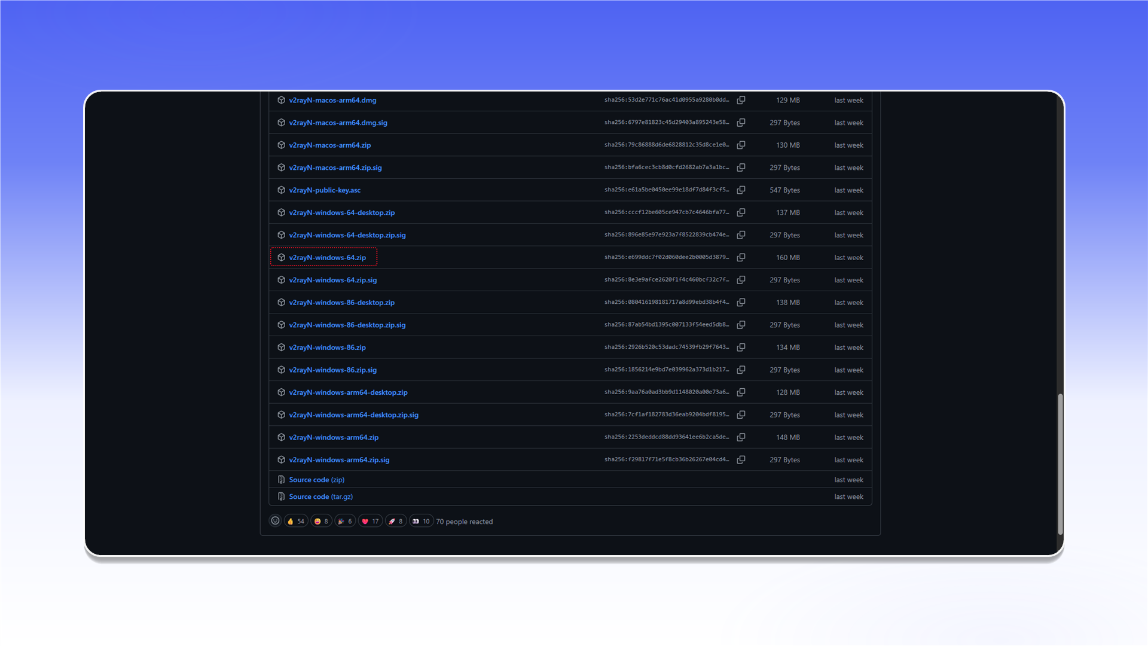Copy checksum of v2rayN-windows-arm64.zip.sig
1148x646 pixels.
[x=741, y=460]
